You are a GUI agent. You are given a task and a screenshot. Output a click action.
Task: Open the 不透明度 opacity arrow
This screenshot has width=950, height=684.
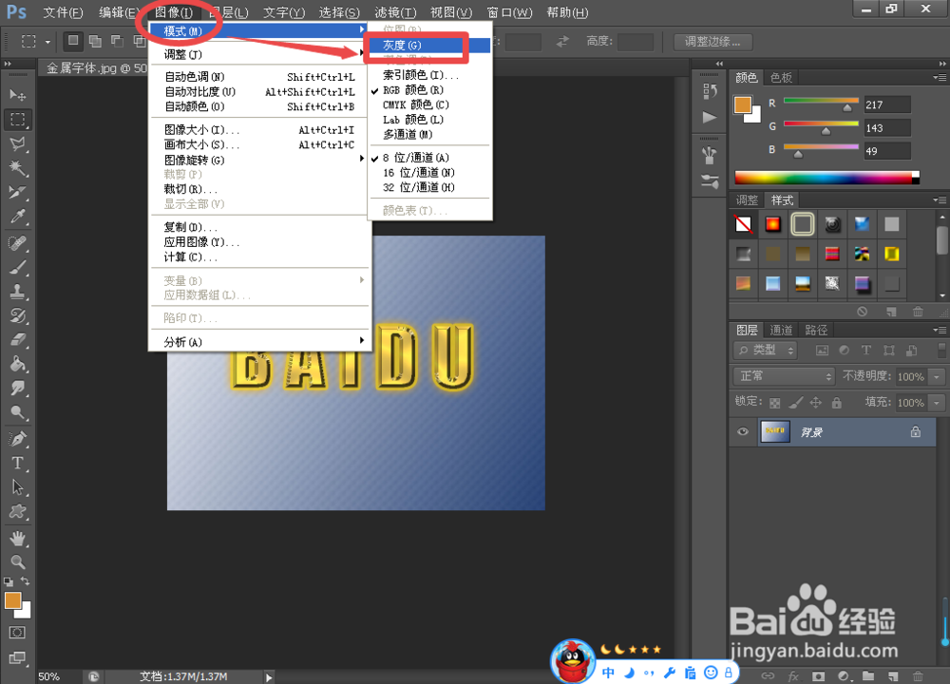937,376
